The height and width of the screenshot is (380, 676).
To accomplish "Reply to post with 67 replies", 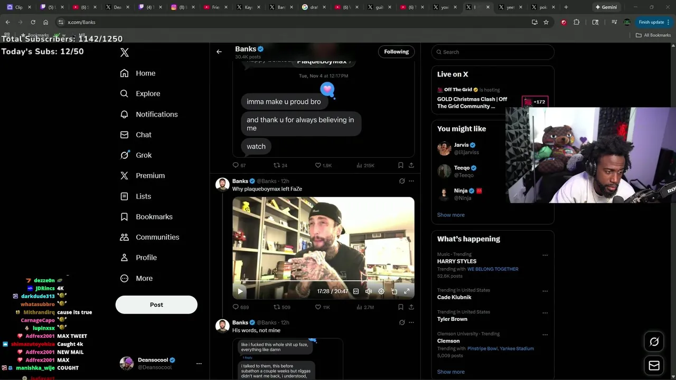I will 239,165.
